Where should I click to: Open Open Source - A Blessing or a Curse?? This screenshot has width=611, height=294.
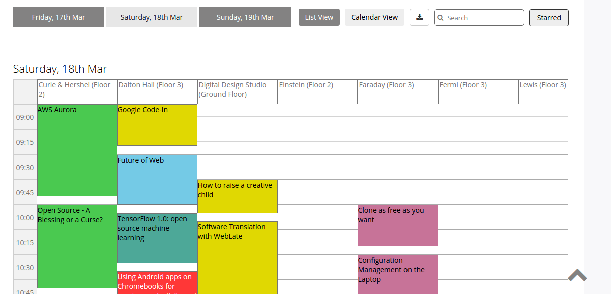77,246
